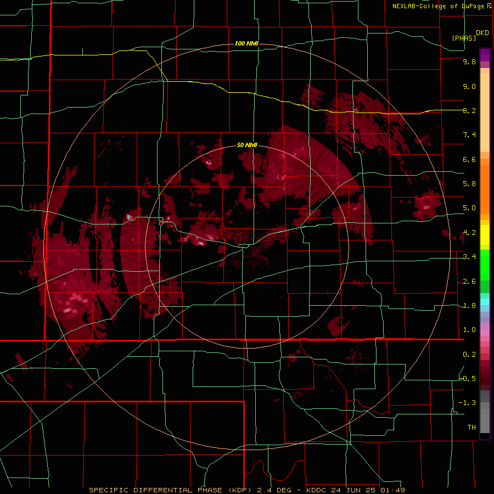Select the 100 NMI range ring label
494x494 pixels.
click(246, 43)
